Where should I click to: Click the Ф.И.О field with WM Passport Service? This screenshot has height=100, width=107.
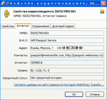pyautogui.click(x=67, y=40)
